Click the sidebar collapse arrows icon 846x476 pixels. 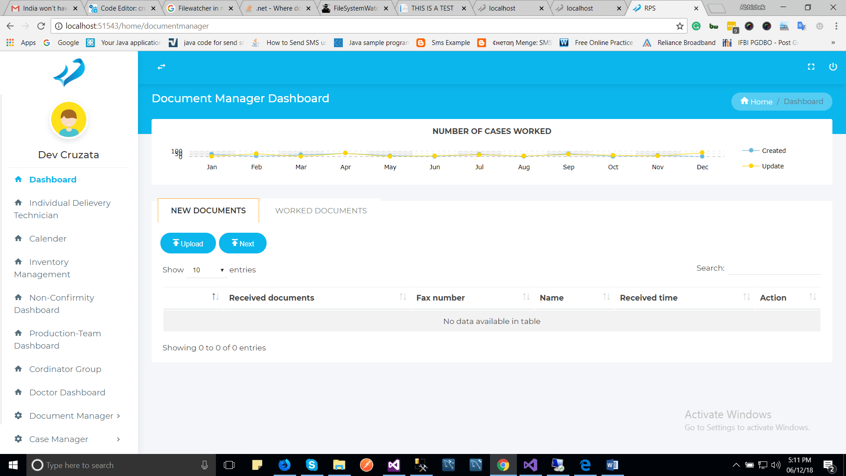(x=161, y=67)
